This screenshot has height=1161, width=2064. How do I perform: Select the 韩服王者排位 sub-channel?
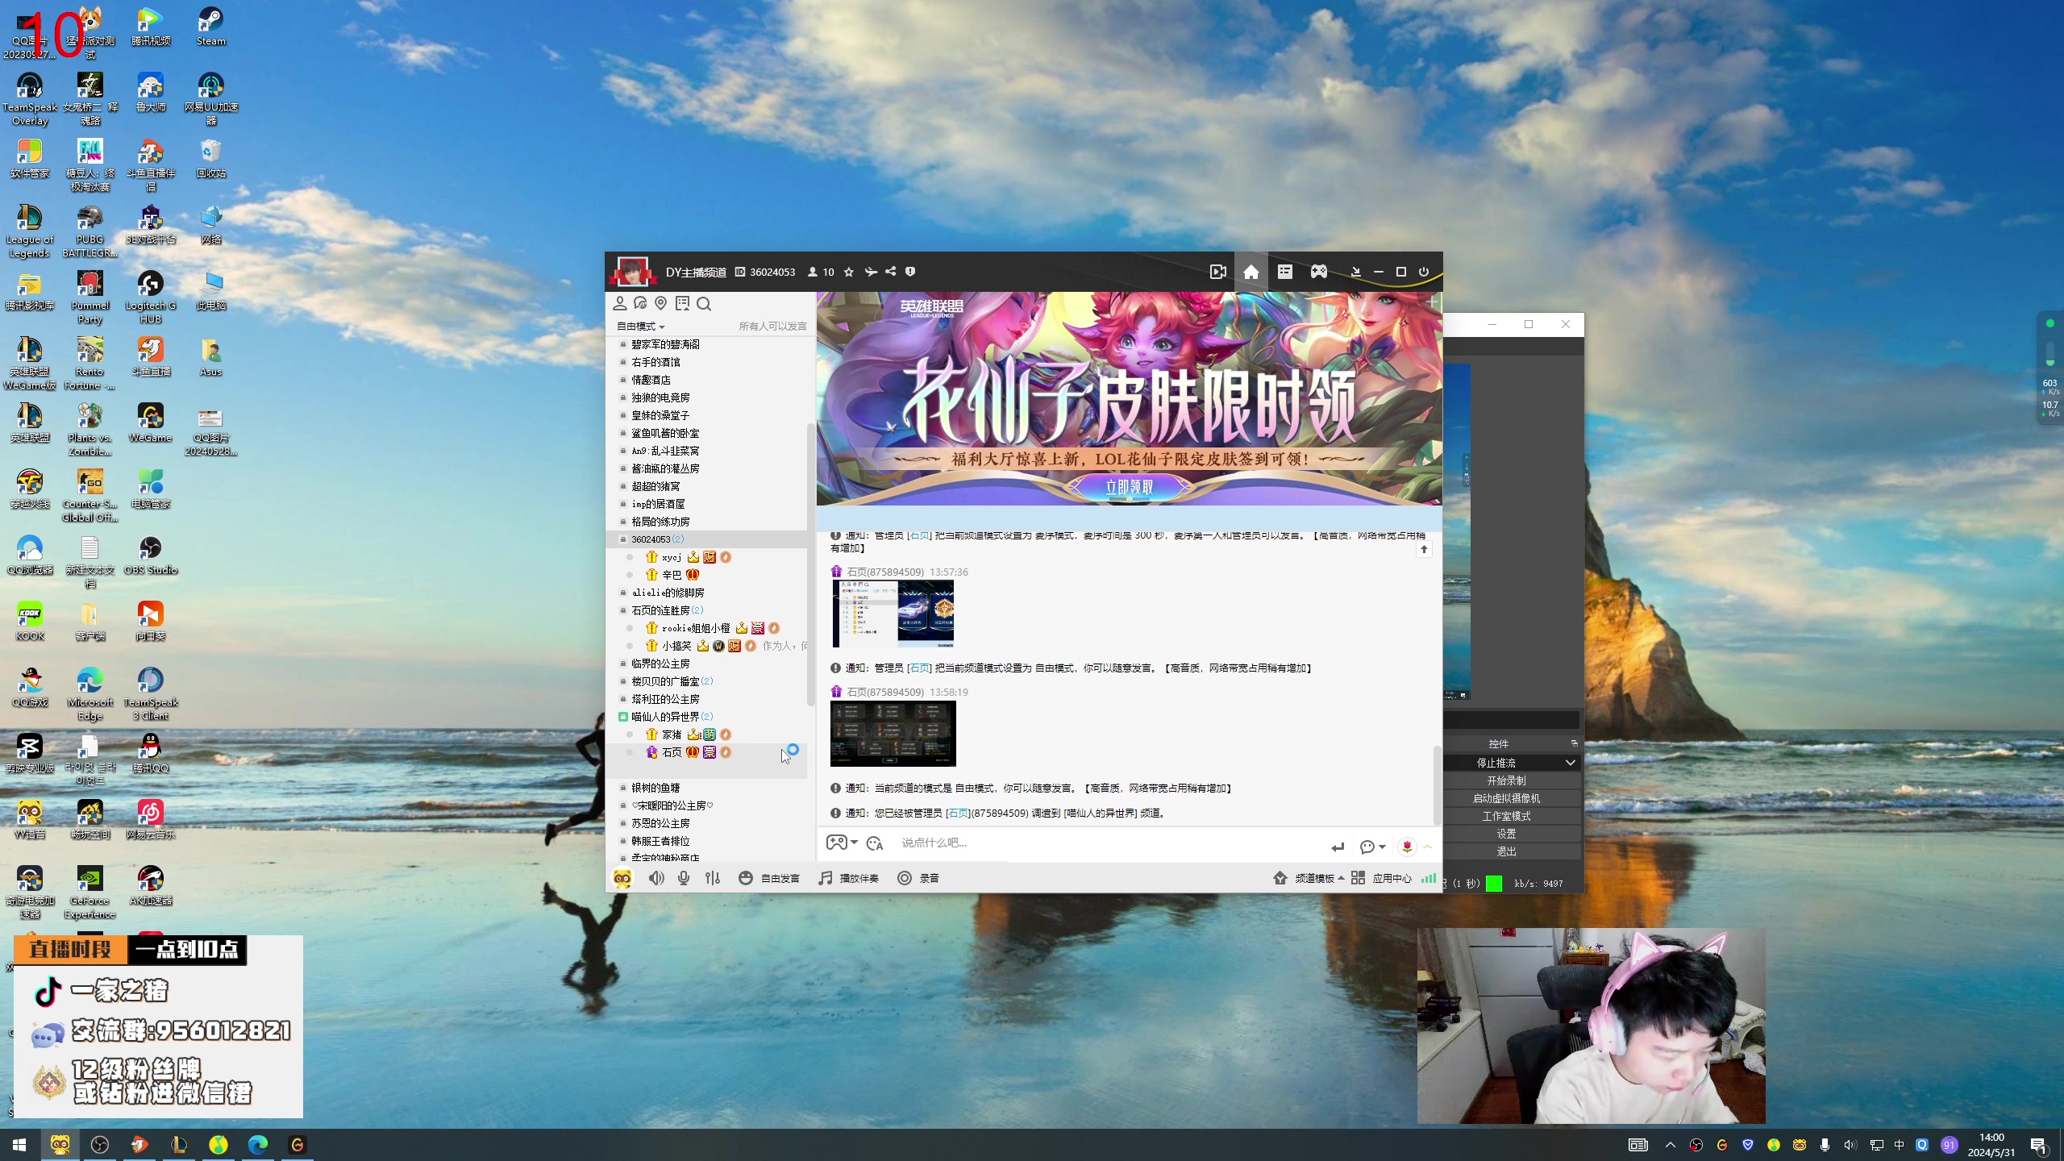click(660, 841)
